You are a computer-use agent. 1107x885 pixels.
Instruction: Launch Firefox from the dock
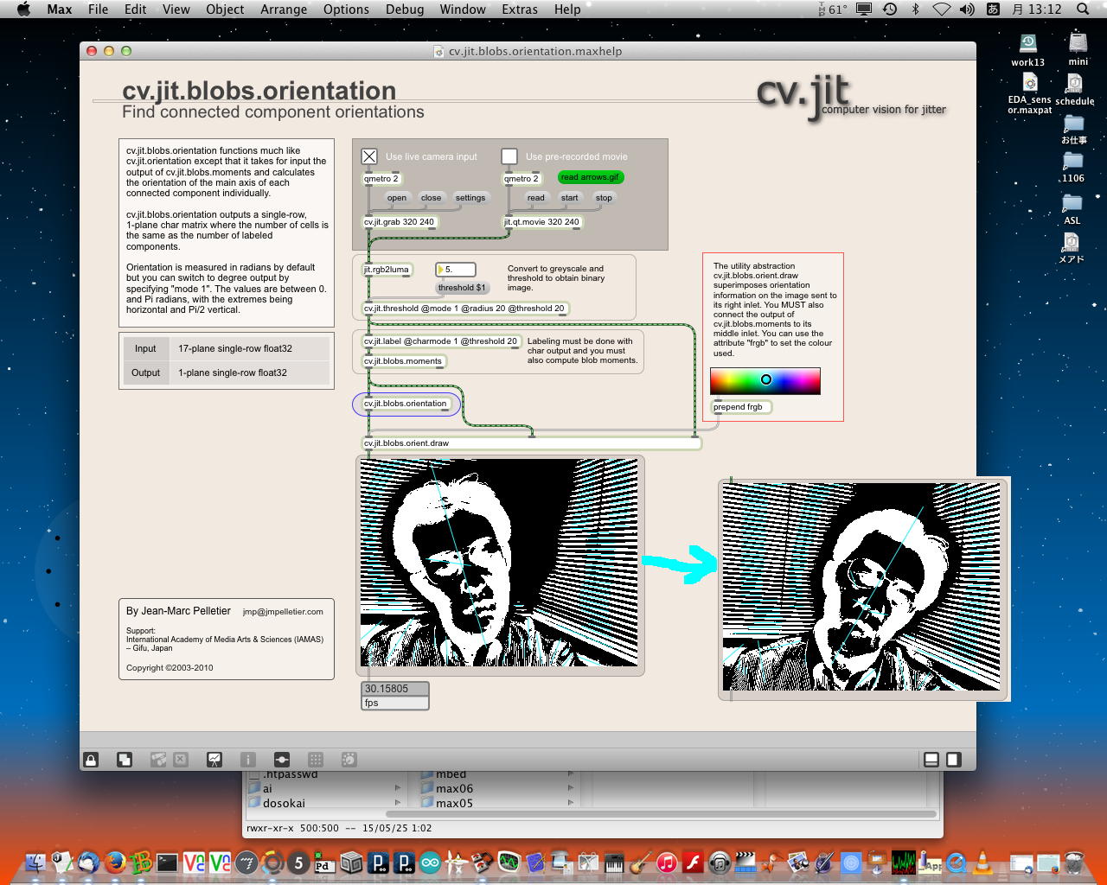115,862
